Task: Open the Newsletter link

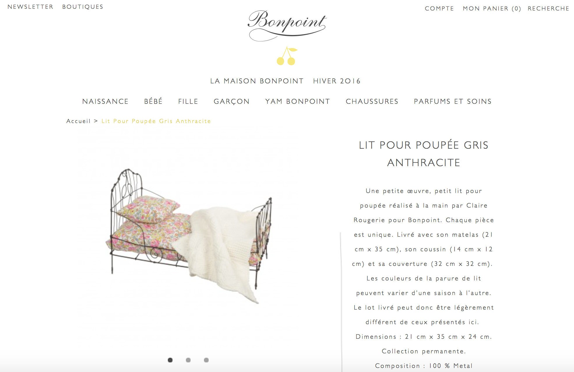Action: (31, 7)
